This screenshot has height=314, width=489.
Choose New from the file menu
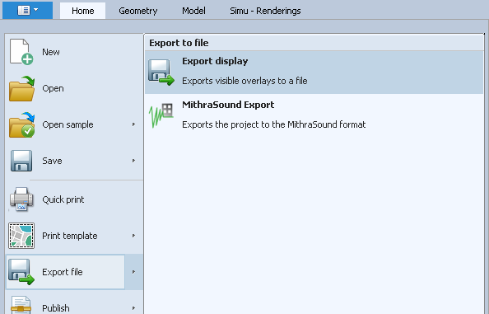coord(74,52)
